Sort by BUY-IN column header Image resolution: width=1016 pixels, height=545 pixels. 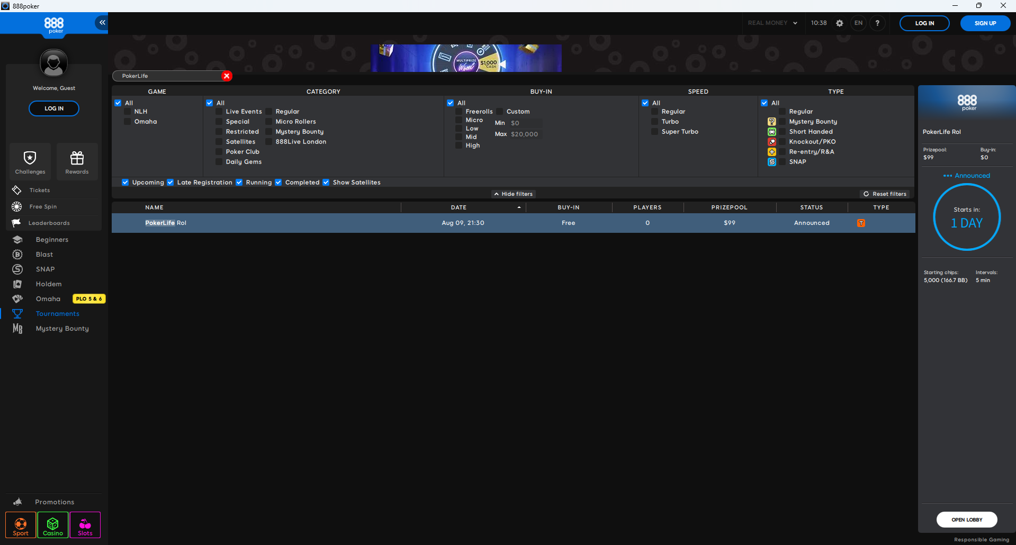[x=569, y=207]
